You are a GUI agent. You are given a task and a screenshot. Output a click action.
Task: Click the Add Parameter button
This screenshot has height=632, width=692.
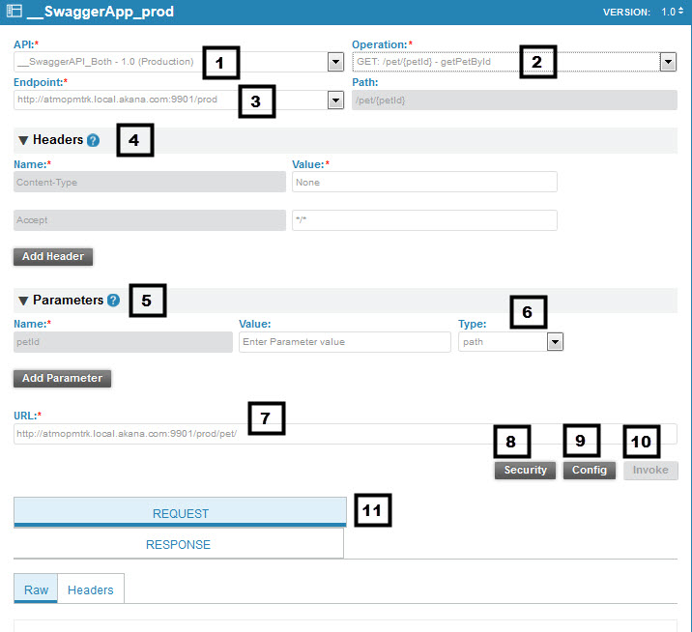62,378
